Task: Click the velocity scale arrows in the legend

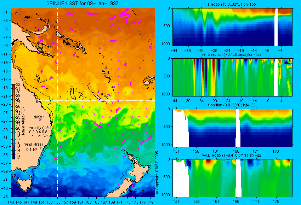Action: coord(40,136)
